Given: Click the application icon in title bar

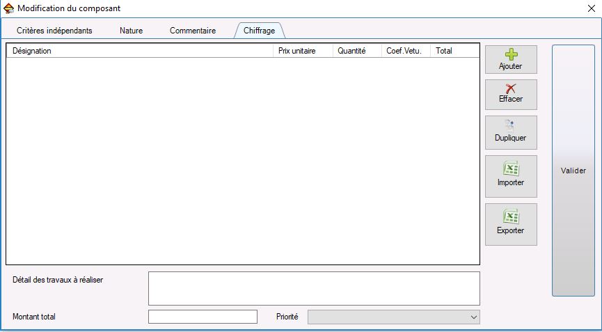Looking at the screenshot, I should click(x=9, y=8).
